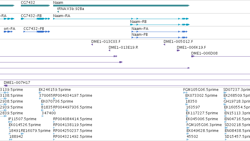Select the Naam-PA protein feature label
250x141 pixels.
140,29
